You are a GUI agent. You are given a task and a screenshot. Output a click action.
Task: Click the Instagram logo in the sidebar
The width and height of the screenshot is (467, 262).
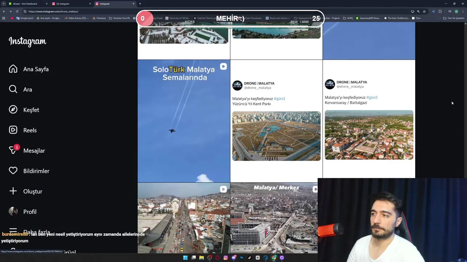(27, 42)
